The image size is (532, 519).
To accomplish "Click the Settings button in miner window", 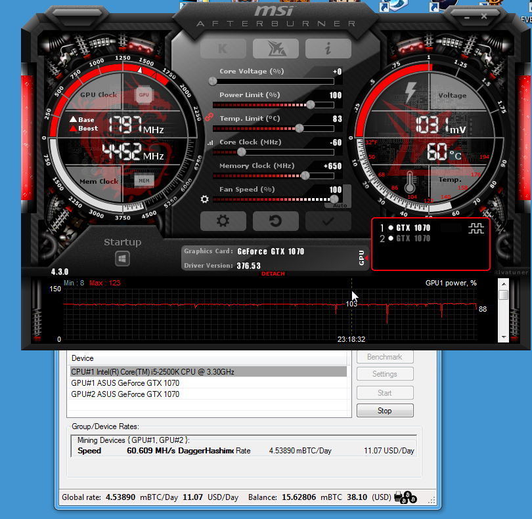I will [385, 374].
